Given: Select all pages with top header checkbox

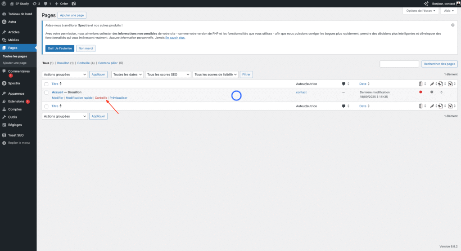Looking at the screenshot, I should [46, 84].
